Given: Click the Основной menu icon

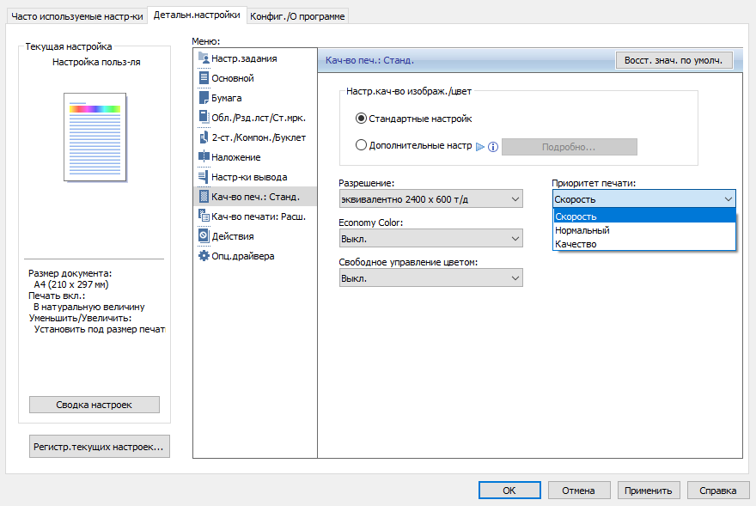Looking at the screenshot, I should click(x=204, y=78).
